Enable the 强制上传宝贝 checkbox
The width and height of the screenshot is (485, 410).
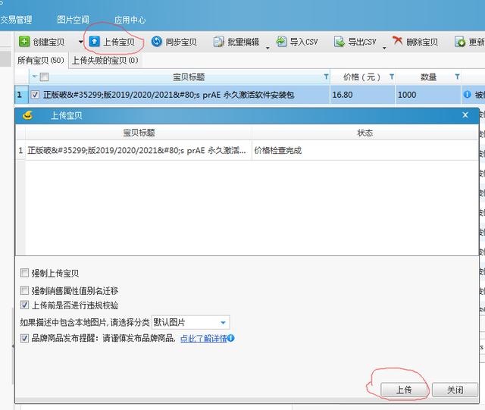pyautogui.click(x=25, y=273)
